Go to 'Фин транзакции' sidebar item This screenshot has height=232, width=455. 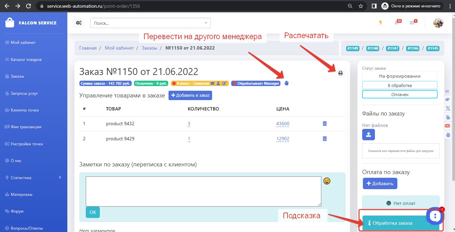coord(26,127)
